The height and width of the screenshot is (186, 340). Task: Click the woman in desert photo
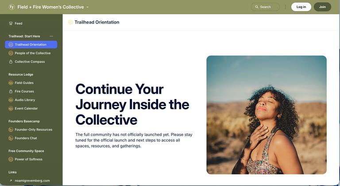tap(266, 115)
